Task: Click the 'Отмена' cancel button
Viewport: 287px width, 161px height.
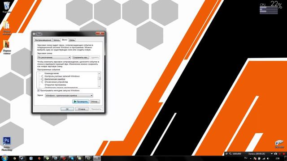Action: 82,109
